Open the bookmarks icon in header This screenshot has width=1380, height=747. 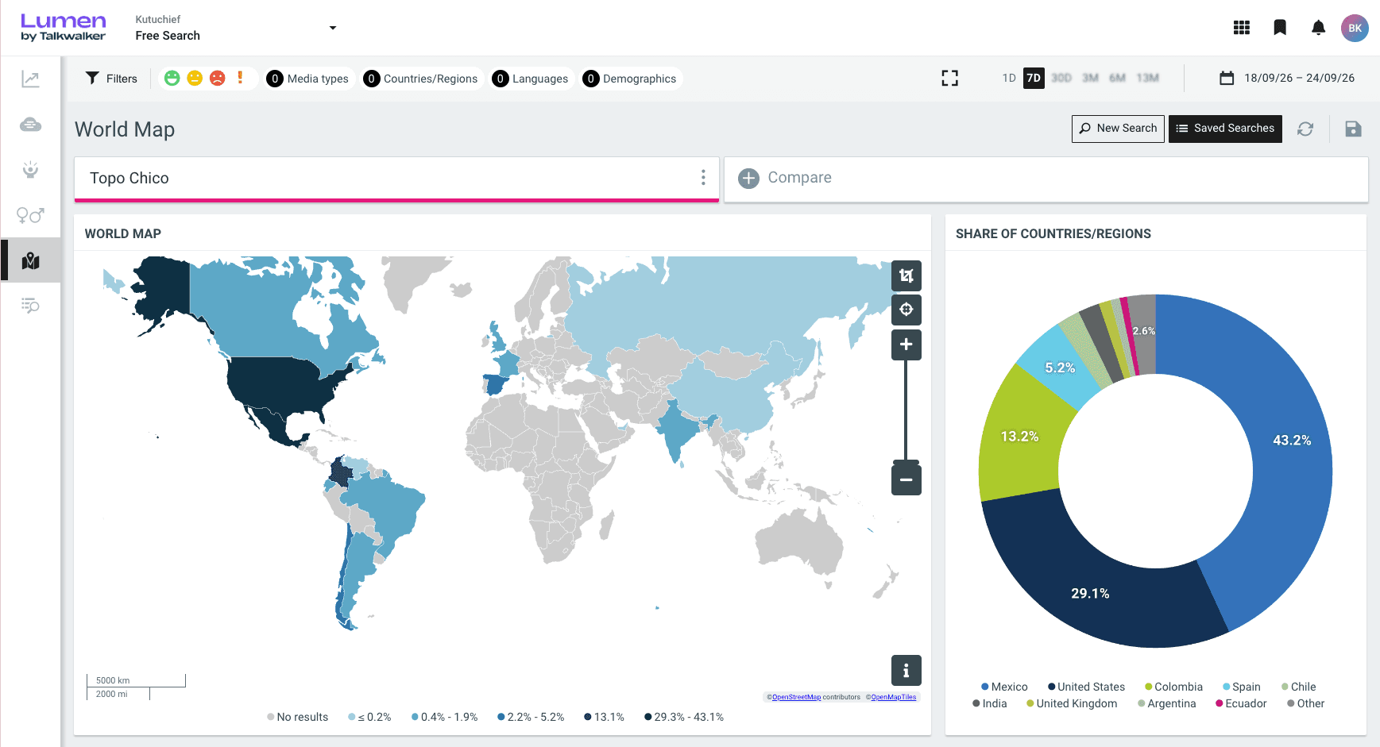[1280, 28]
